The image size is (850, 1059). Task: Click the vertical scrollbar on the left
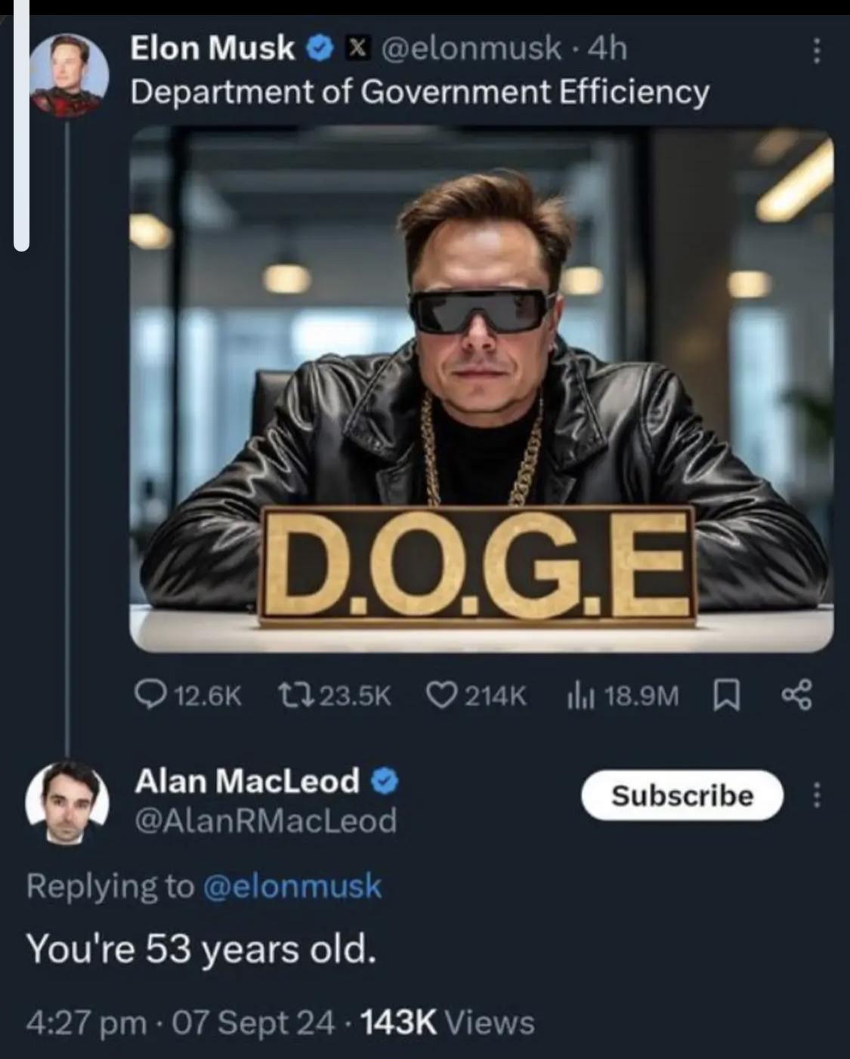click(21, 128)
